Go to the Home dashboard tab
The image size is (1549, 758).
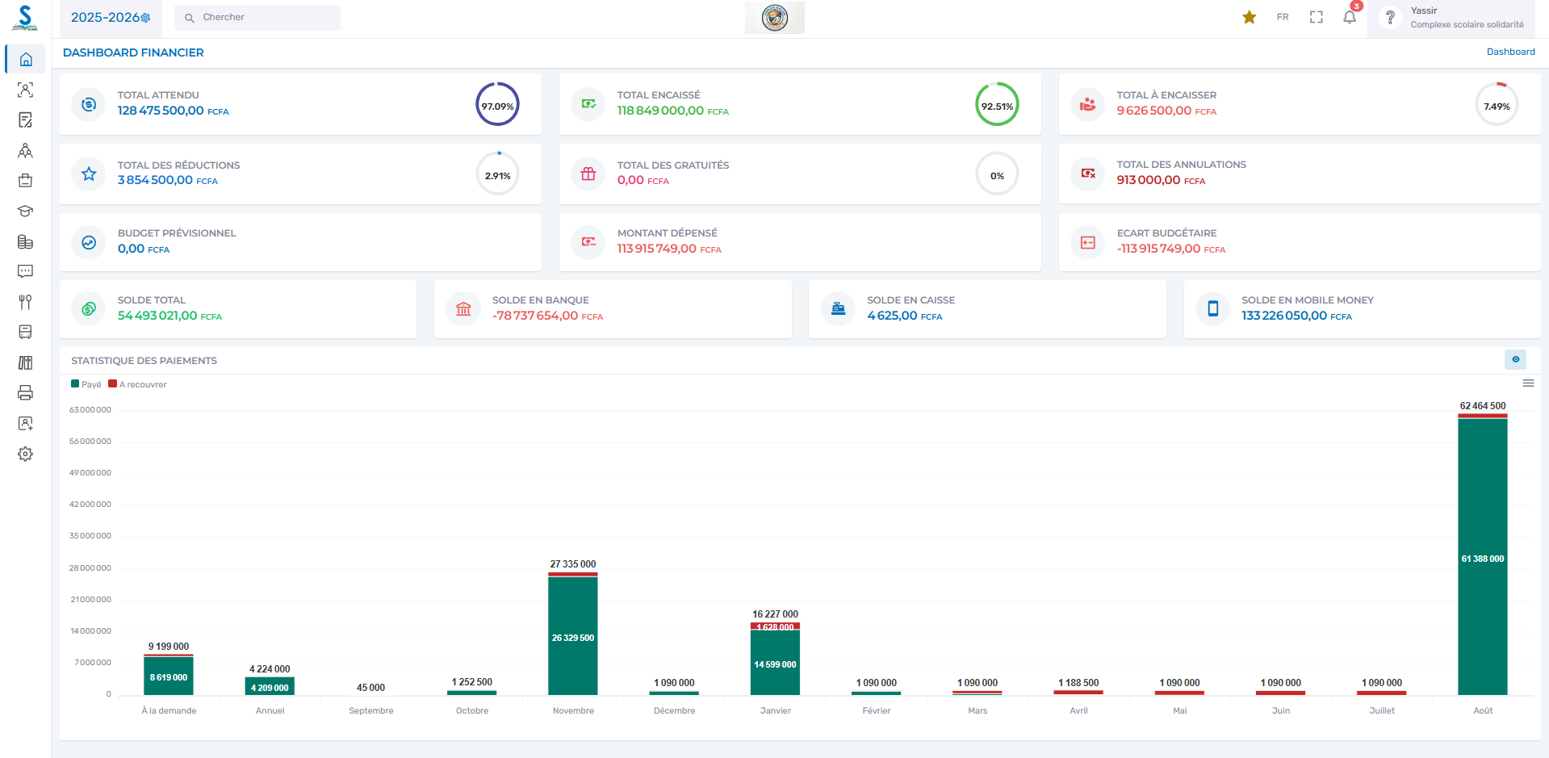(25, 59)
